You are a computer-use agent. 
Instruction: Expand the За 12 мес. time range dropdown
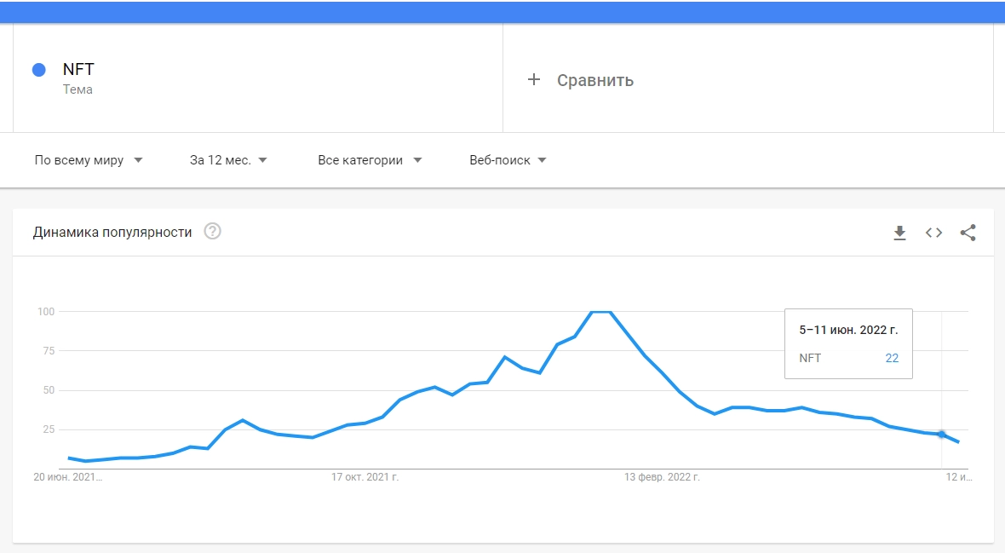coord(228,160)
